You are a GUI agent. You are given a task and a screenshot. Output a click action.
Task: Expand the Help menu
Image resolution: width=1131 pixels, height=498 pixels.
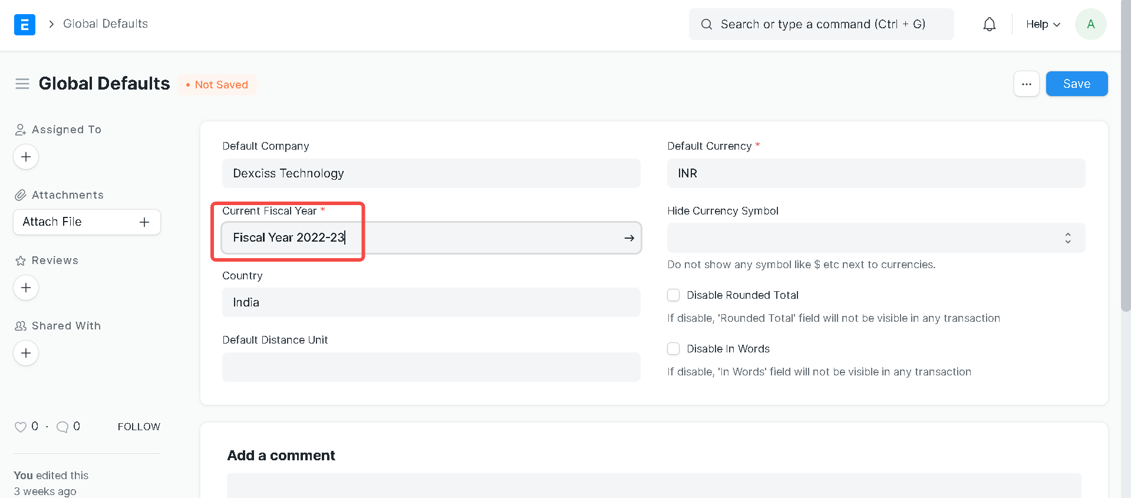(x=1043, y=24)
